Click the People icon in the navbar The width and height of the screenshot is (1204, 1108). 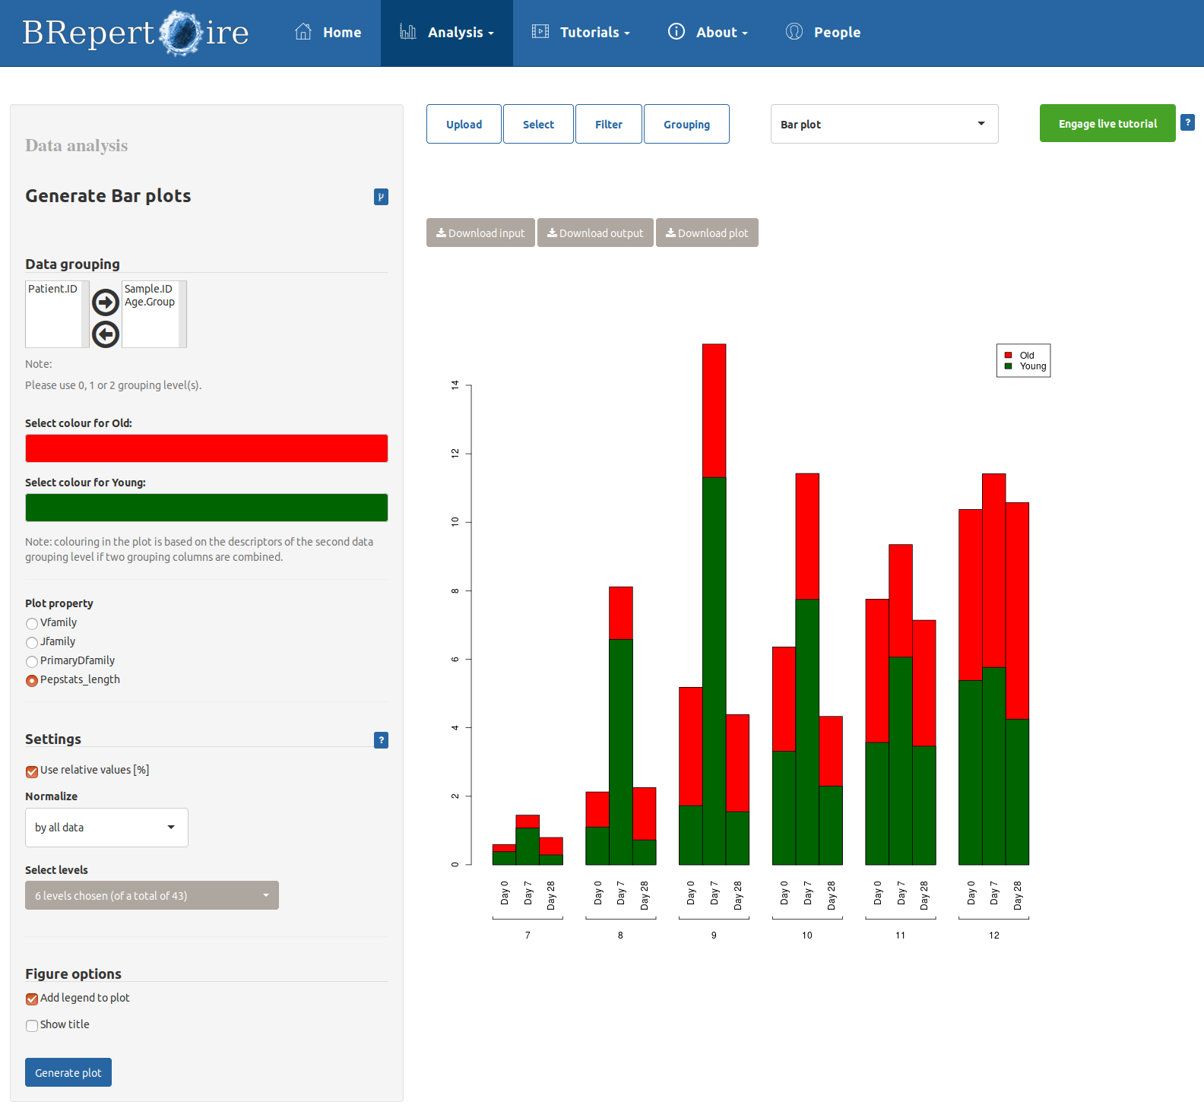(794, 32)
